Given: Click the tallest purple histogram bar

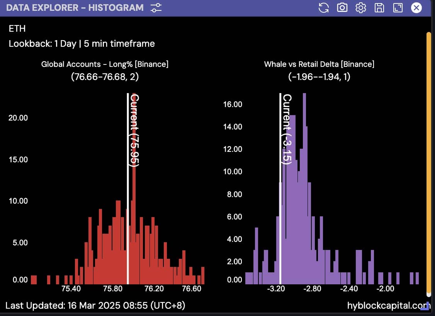Looking at the screenshot, I should coord(304,193).
